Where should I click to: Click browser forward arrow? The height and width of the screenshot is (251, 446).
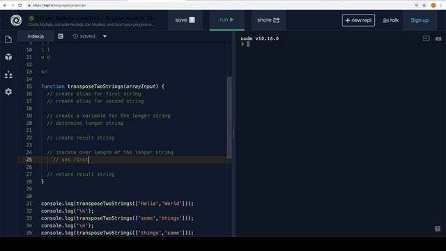13,6
